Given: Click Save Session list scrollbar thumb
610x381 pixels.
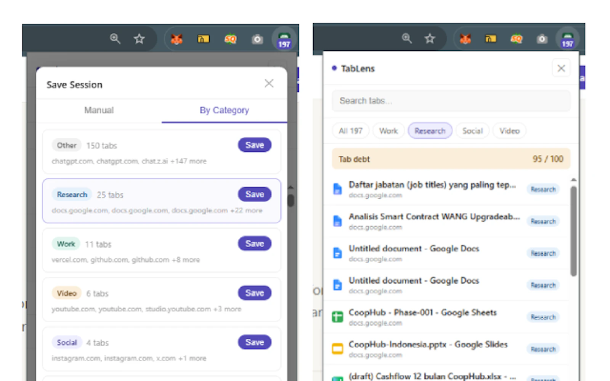Looking at the screenshot, I should (291, 200).
